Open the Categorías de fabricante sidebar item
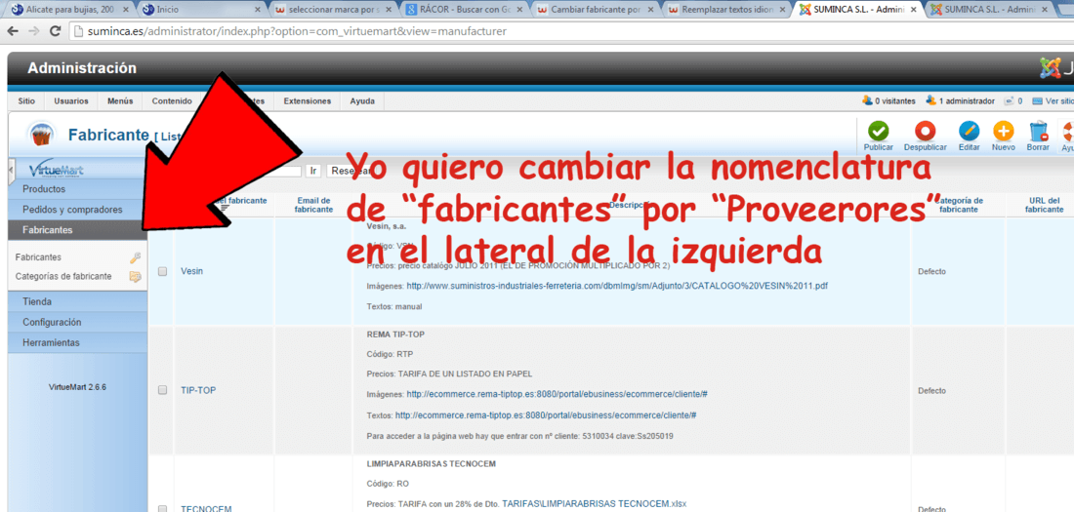The image size is (1074, 512). point(63,277)
